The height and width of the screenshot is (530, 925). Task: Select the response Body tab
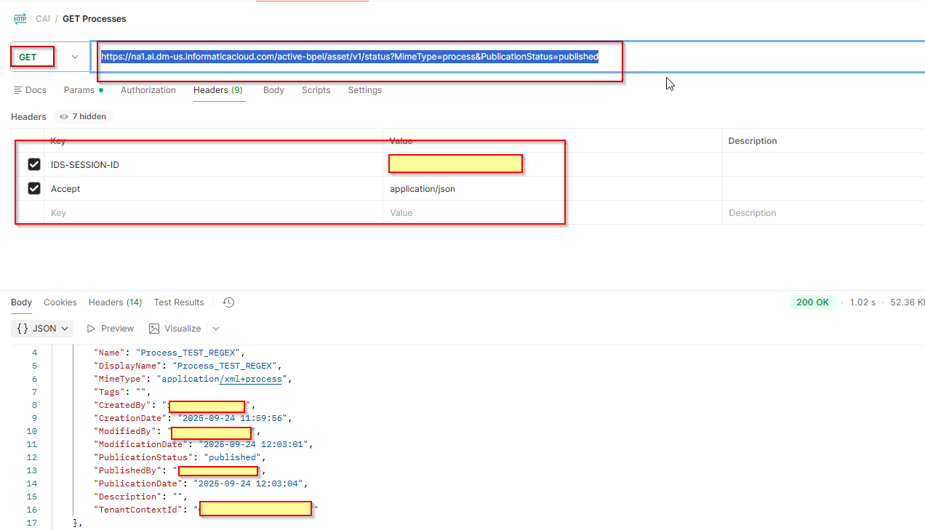[x=21, y=302]
